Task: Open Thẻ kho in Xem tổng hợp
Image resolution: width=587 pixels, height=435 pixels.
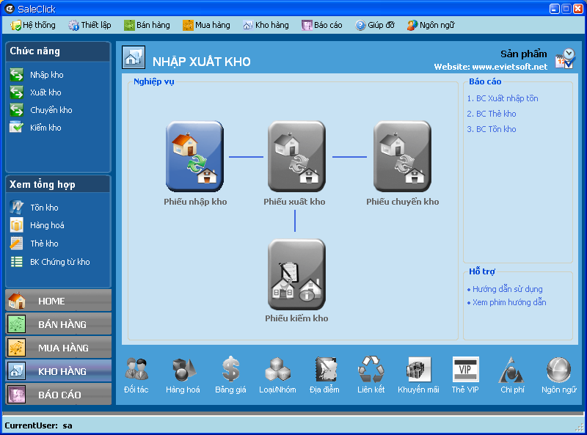Action: pyautogui.click(x=34, y=244)
